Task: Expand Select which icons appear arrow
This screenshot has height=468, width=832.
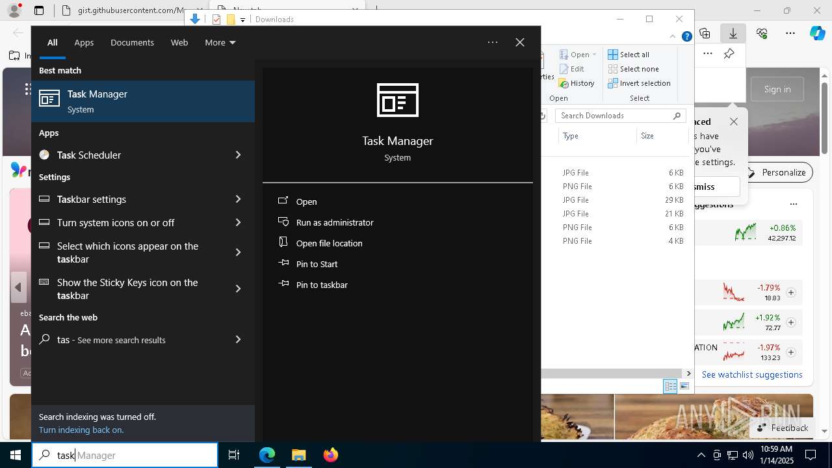Action: (x=238, y=252)
